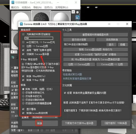Screen dimensions: 136x134
Task: Click the 隐藏 button for viewport maps
Action: (x=123, y=44)
